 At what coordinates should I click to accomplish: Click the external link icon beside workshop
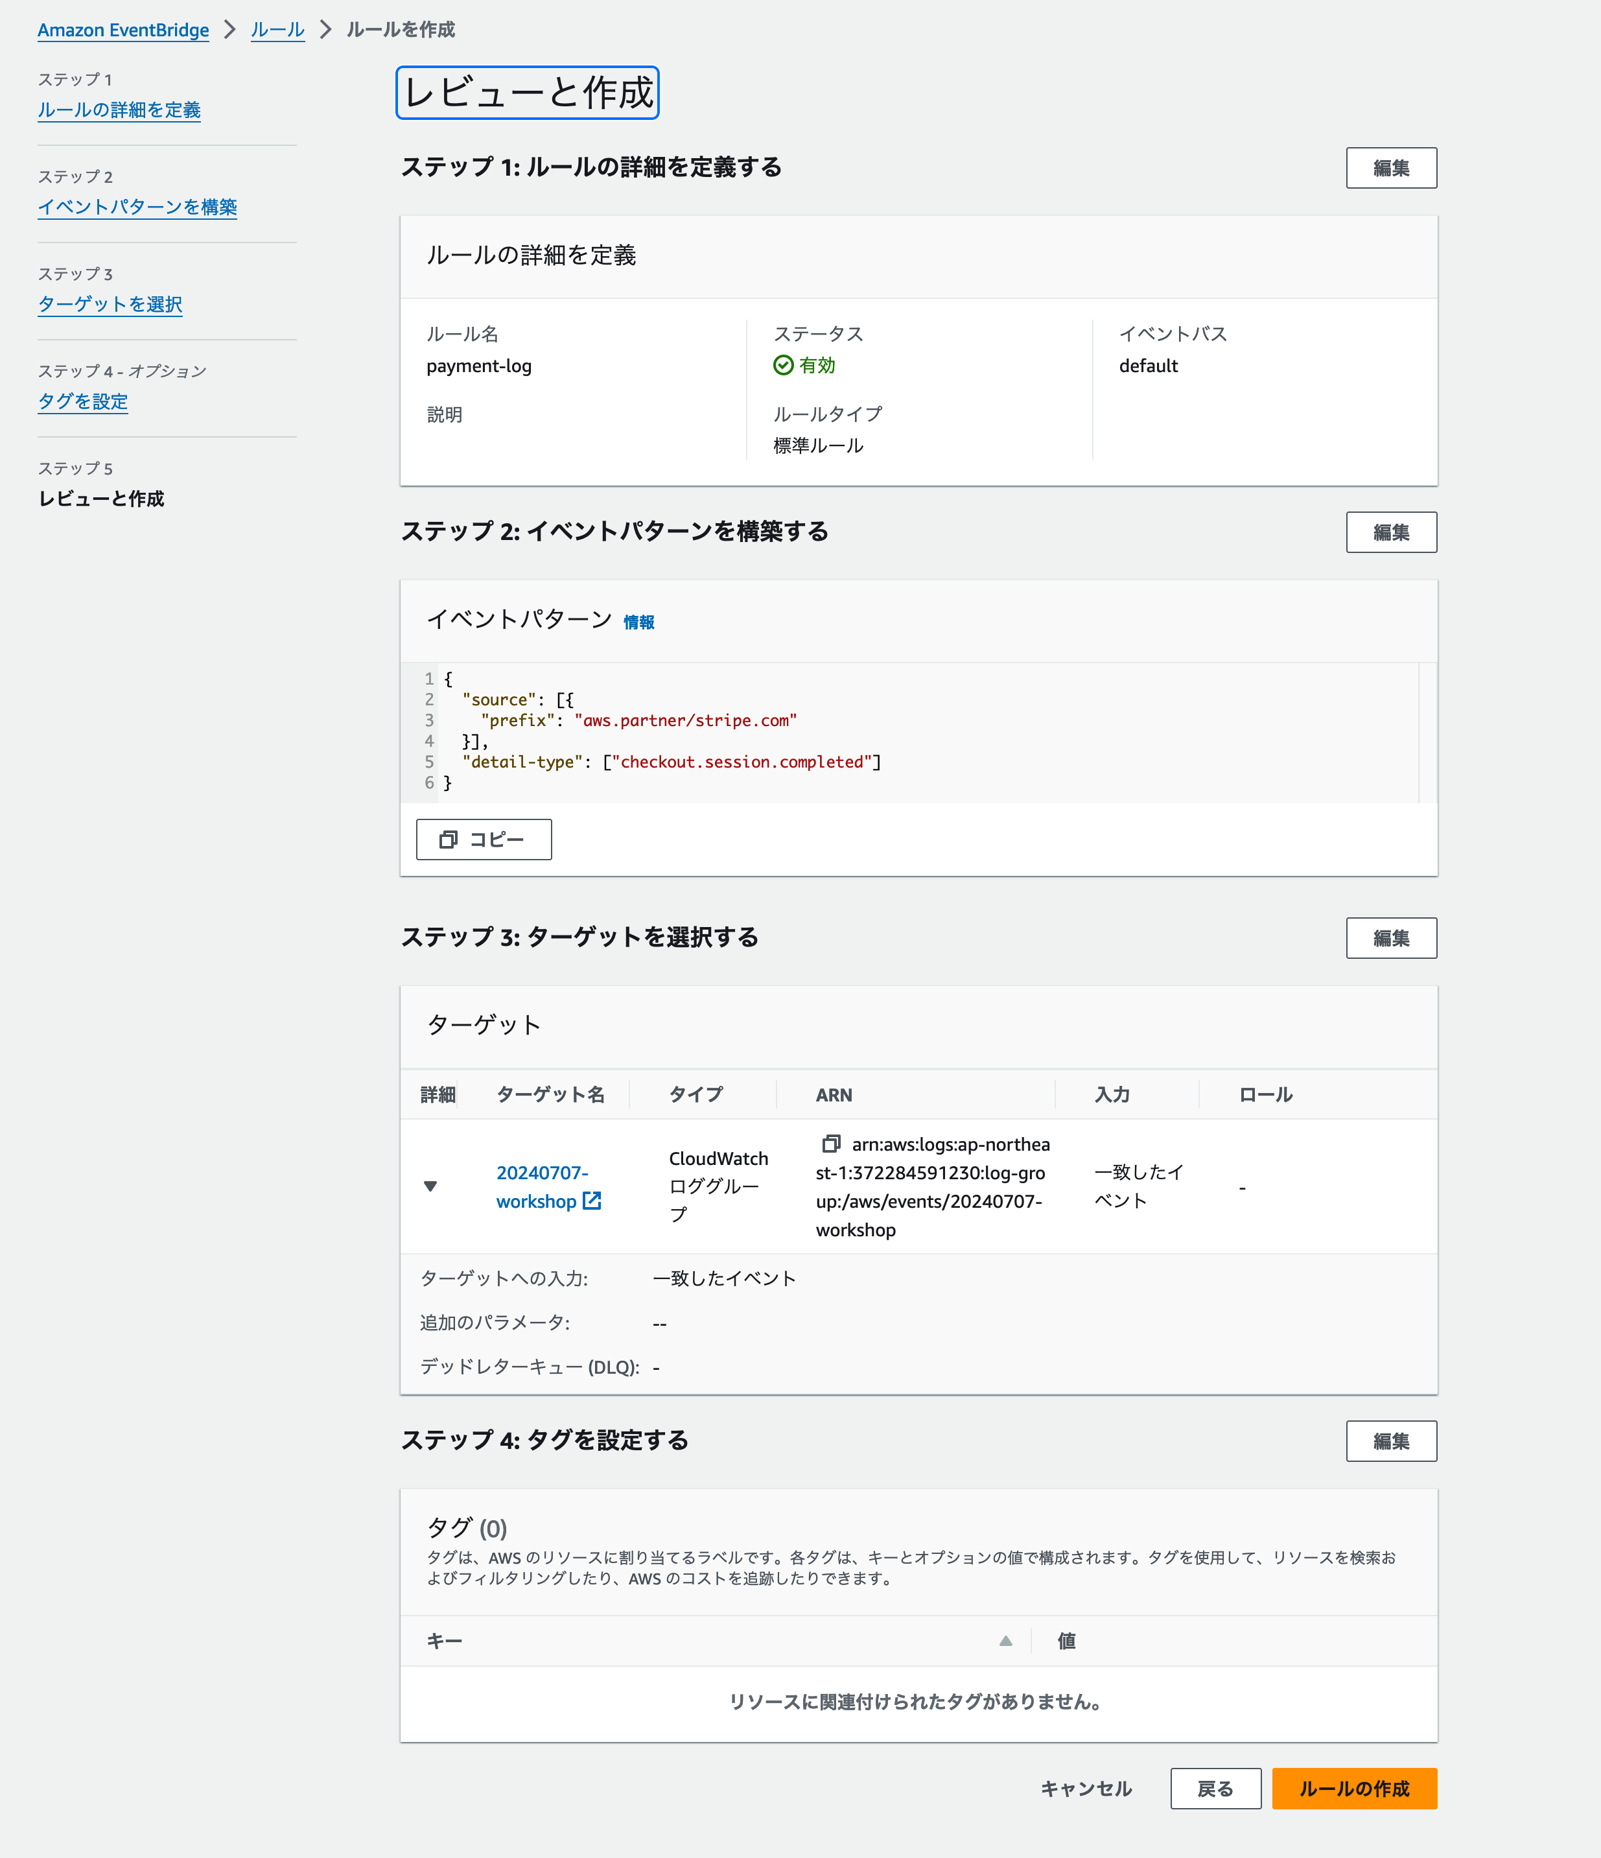coord(592,1200)
